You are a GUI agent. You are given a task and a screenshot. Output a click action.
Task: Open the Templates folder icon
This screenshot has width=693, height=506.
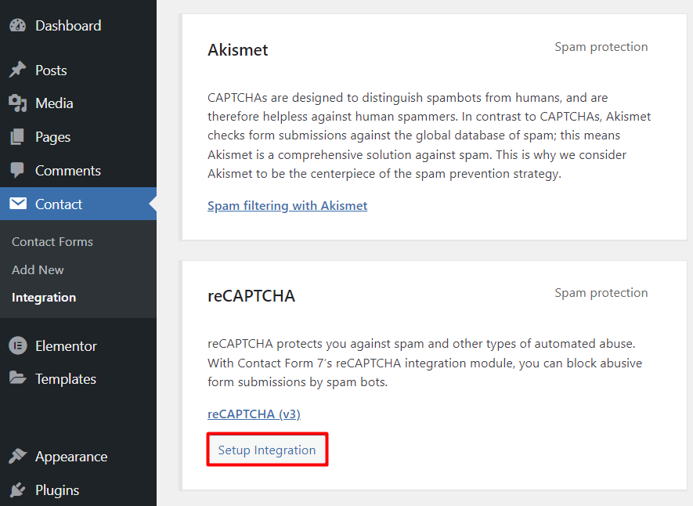(17, 378)
